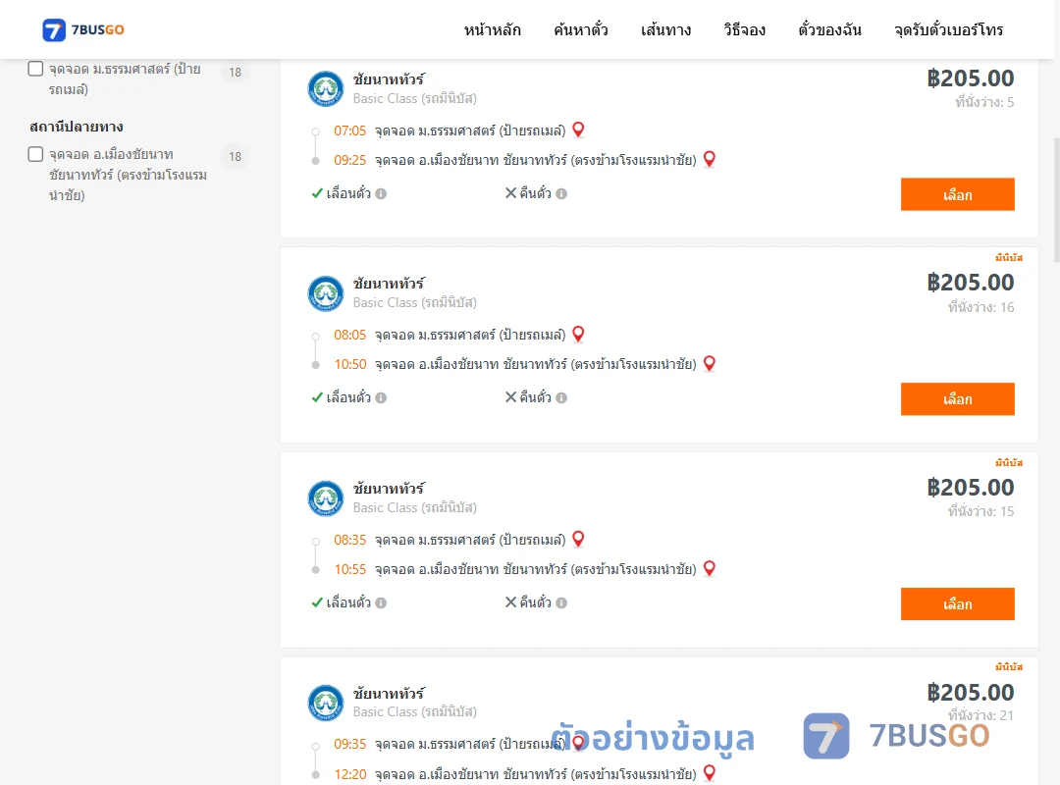The width and height of the screenshot is (1060, 785).
Task: Show คืนตั๋ว info icon on 07:05 trip
Action: [561, 194]
